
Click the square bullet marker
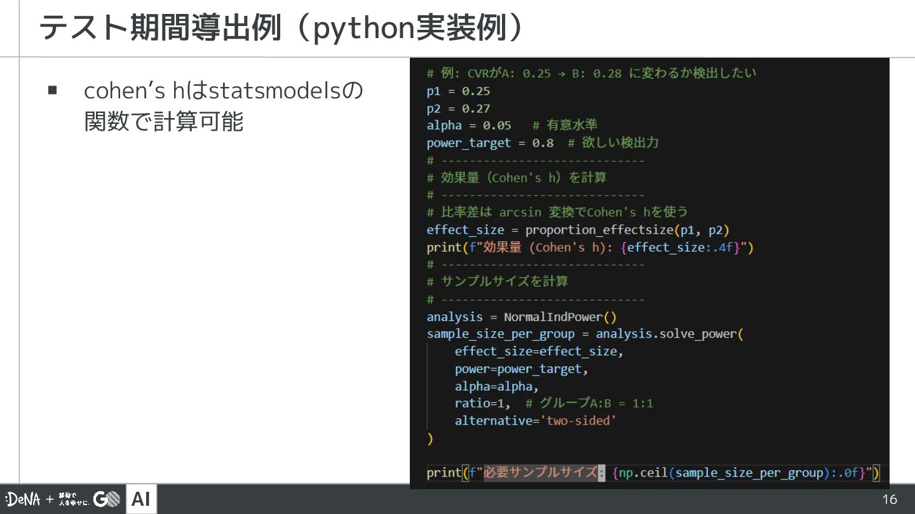tap(52, 90)
